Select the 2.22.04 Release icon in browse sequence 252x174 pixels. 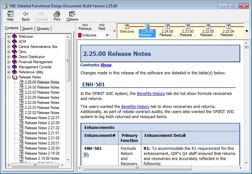click(x=228, y=26)
